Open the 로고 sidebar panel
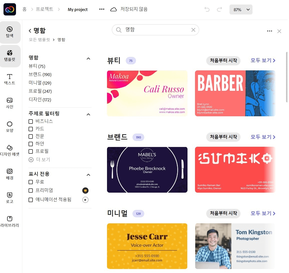Viewport: 289px width, 273px height. [9, 198]
